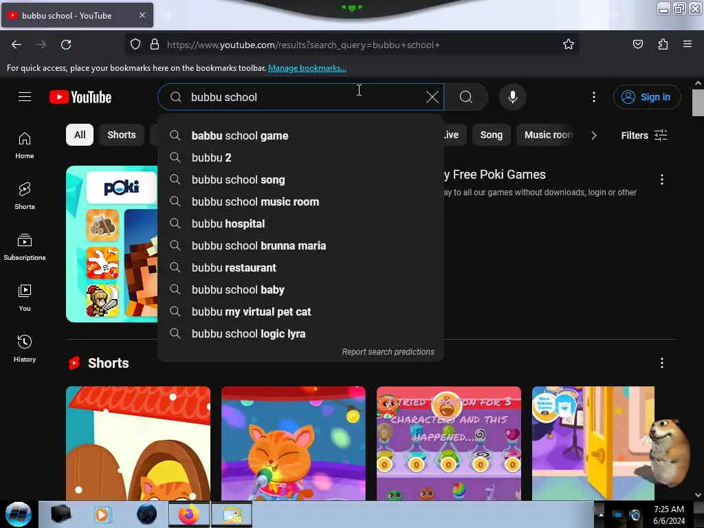Click the taskbar clock showing 7:25 AM
Viewport: 704px width, 528px height.
tap(668, 514)
